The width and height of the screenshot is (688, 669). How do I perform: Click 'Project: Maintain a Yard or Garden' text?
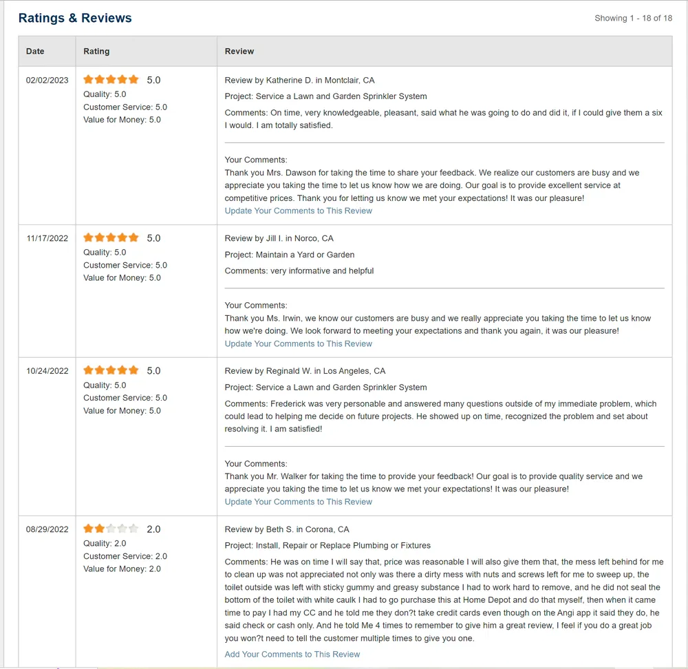(290, 255)
